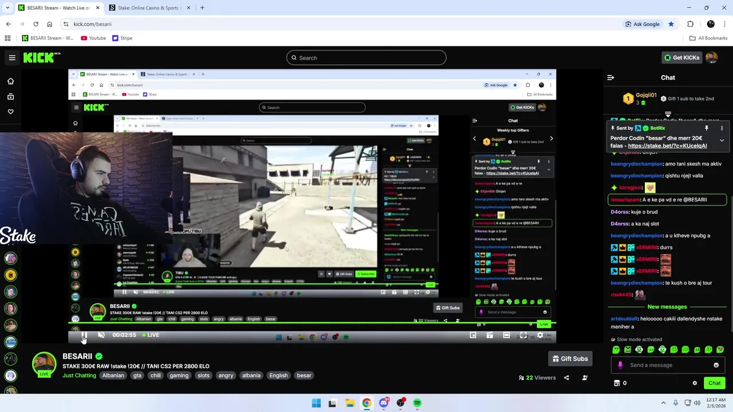
Task: Pause the live stream playback
Action: point(84,335)
